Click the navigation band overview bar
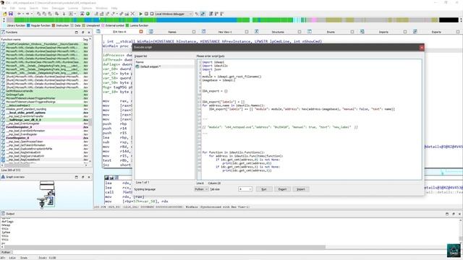This screenshot has height=260, width=463. coord(233,20)
